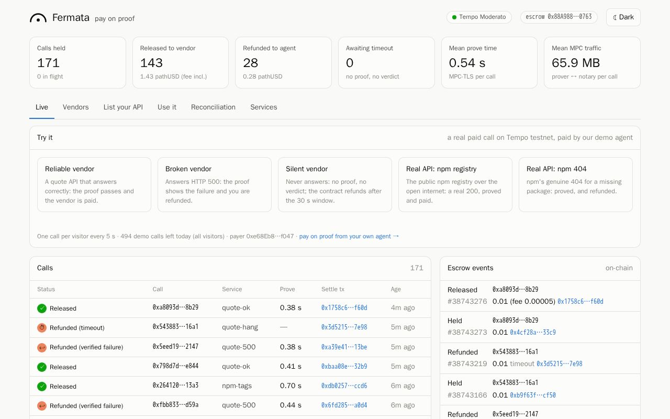Try the Reliable vendor demo call
Image resolution: width=670 pixels, height=419 pixels.
94,184
